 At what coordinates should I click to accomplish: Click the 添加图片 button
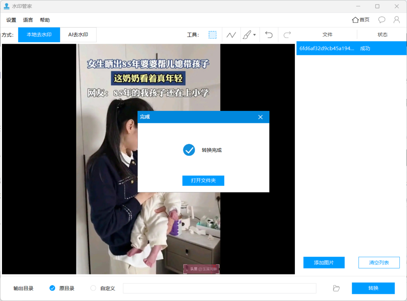click(324, 263)
